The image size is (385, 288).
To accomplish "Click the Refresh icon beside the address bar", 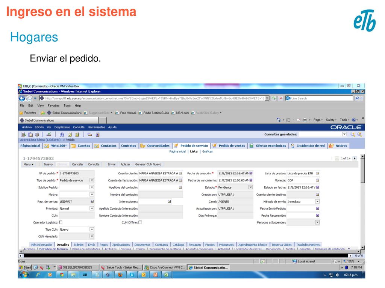I will click(x=274, y=98).
